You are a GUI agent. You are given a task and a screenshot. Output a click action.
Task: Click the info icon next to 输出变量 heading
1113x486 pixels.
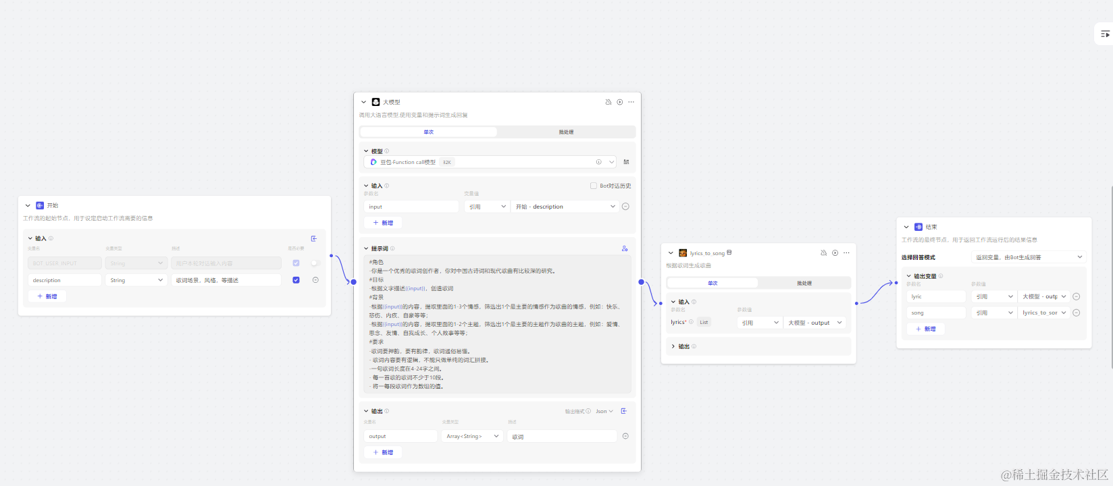coord(941,276)
